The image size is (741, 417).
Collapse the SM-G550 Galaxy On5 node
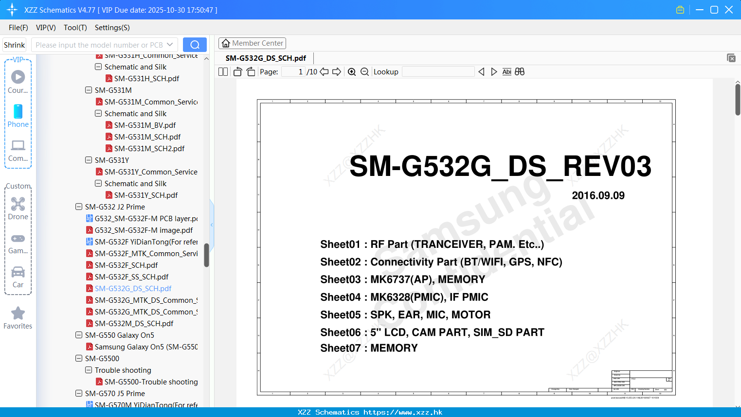(x=79, y=335)
